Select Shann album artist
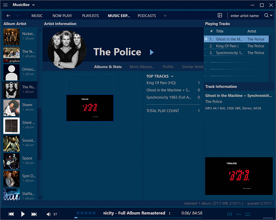Viewport: 276px width, 220px height. (20, 108)
